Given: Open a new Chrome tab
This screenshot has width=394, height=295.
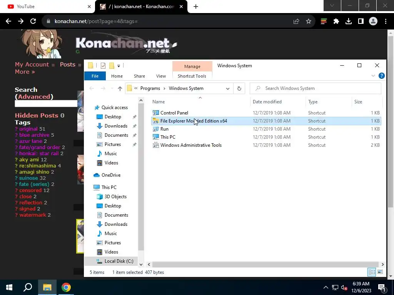Looking at the screenshot, I should point(196,7).
